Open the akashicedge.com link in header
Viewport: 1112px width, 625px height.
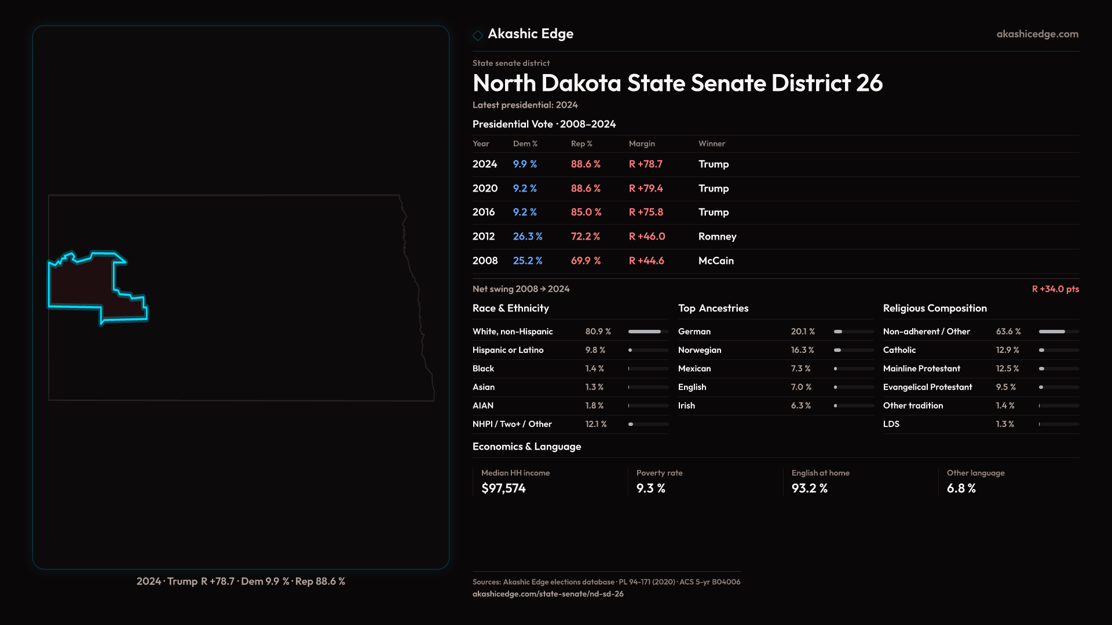click(1037, 34)
